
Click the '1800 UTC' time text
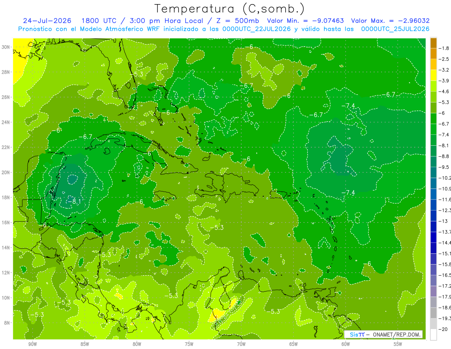pyautogui.click(x=99, y=21)
